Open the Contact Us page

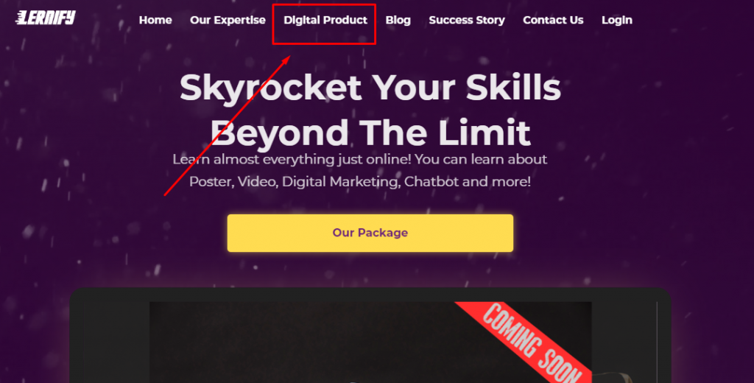click(553, 20)
